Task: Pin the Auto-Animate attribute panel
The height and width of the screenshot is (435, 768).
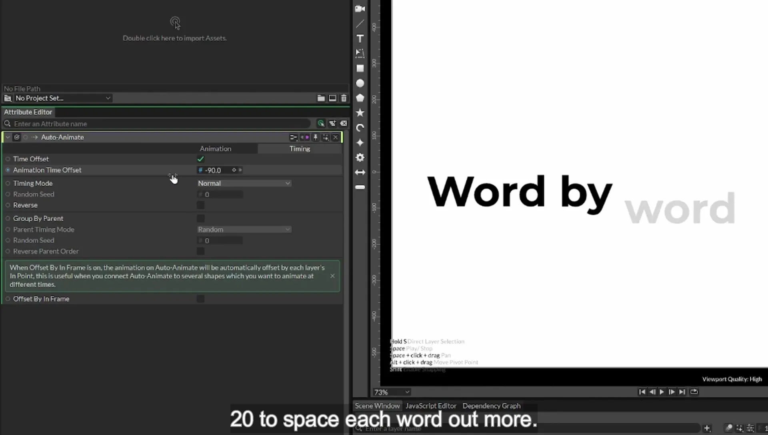Action: [x=315, y=137]
